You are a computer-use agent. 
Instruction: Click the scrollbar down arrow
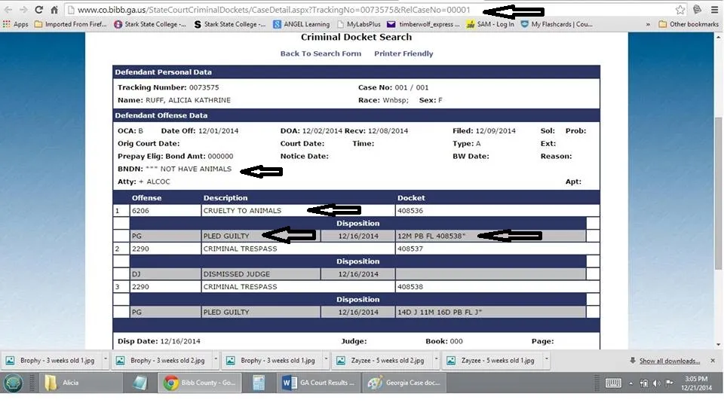tap(718, 344)
